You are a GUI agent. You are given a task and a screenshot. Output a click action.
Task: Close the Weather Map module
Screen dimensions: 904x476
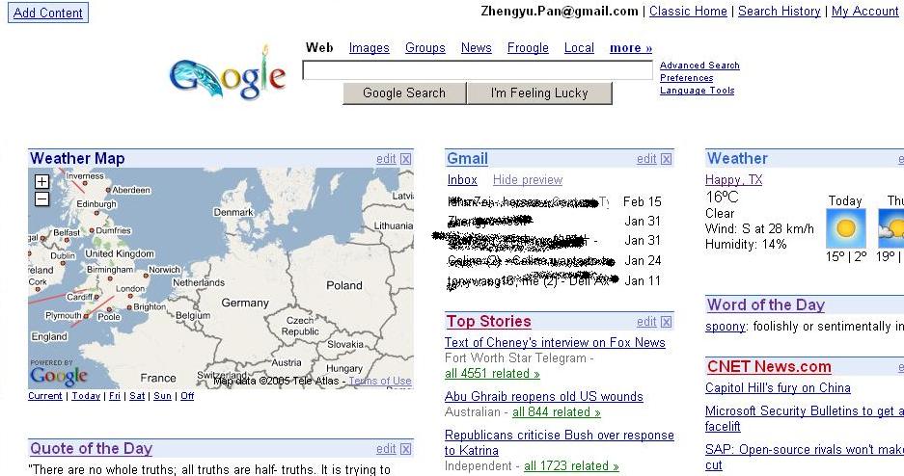pyautogui.click(x=406, y=159)
